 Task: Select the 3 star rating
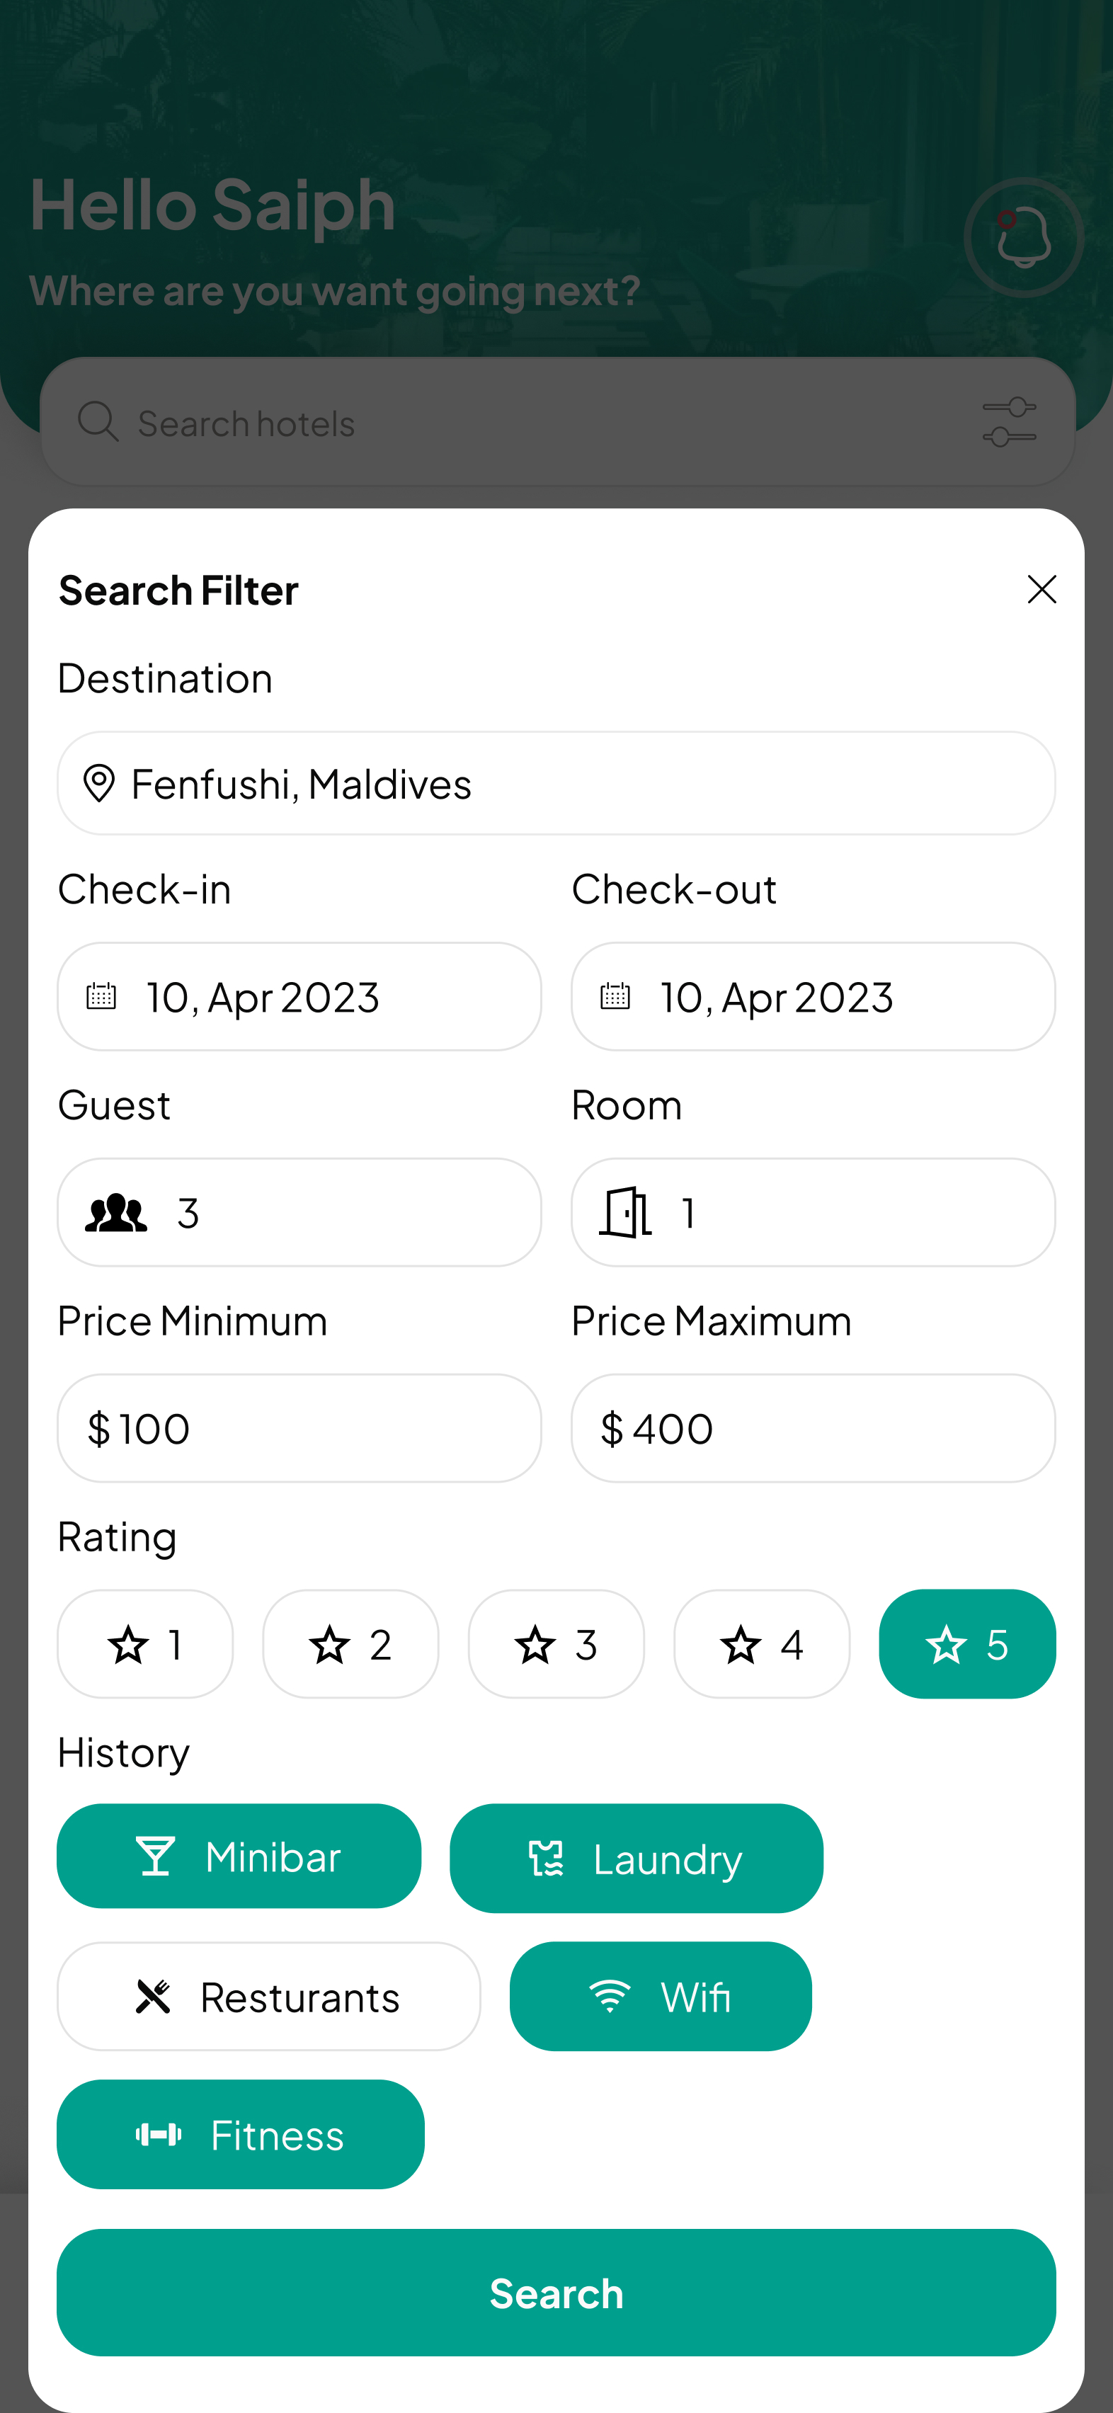coord(556,1644)
